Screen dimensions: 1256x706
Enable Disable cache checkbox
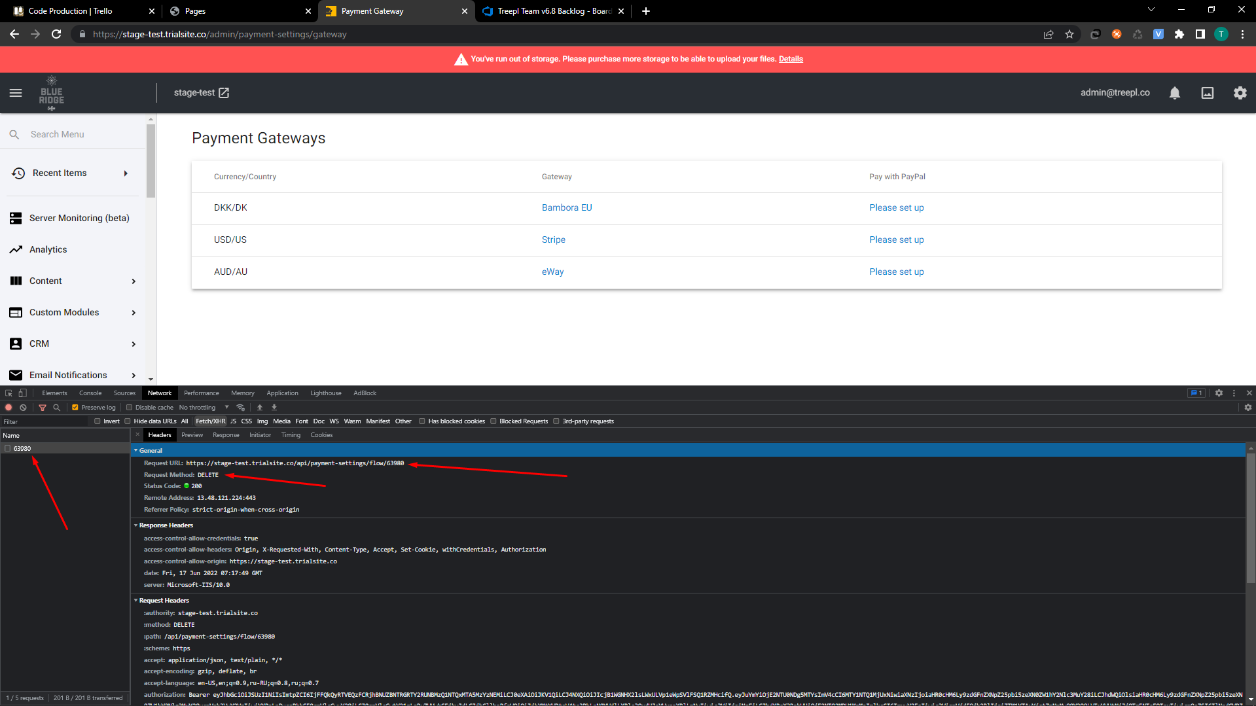click(x=130, y=408)
